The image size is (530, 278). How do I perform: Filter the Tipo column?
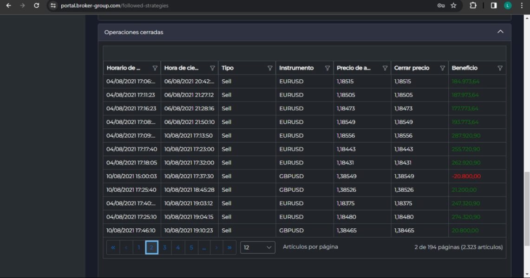click(x=270, y=68)
